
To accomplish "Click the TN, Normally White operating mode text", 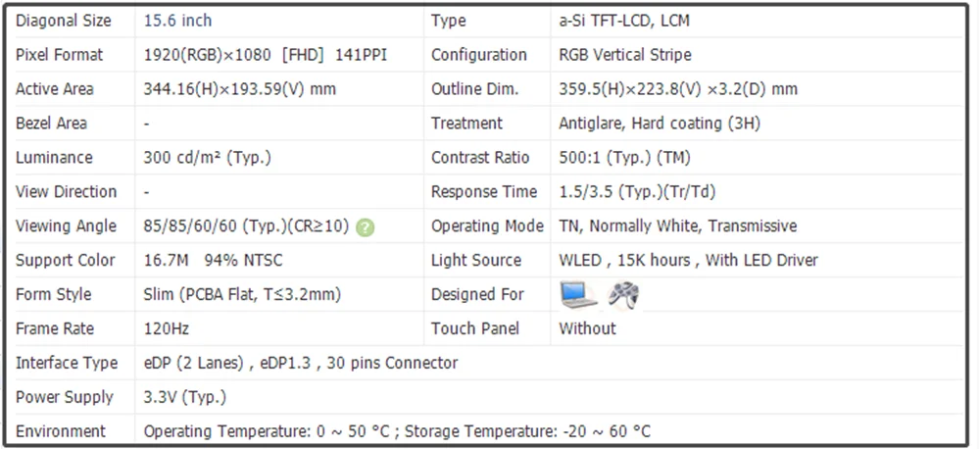I will tap(677, 226).
